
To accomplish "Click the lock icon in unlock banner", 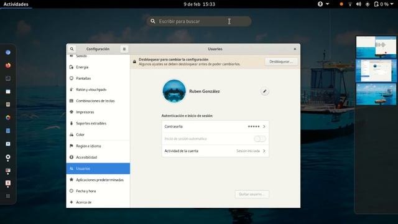I will pos(134,62).
